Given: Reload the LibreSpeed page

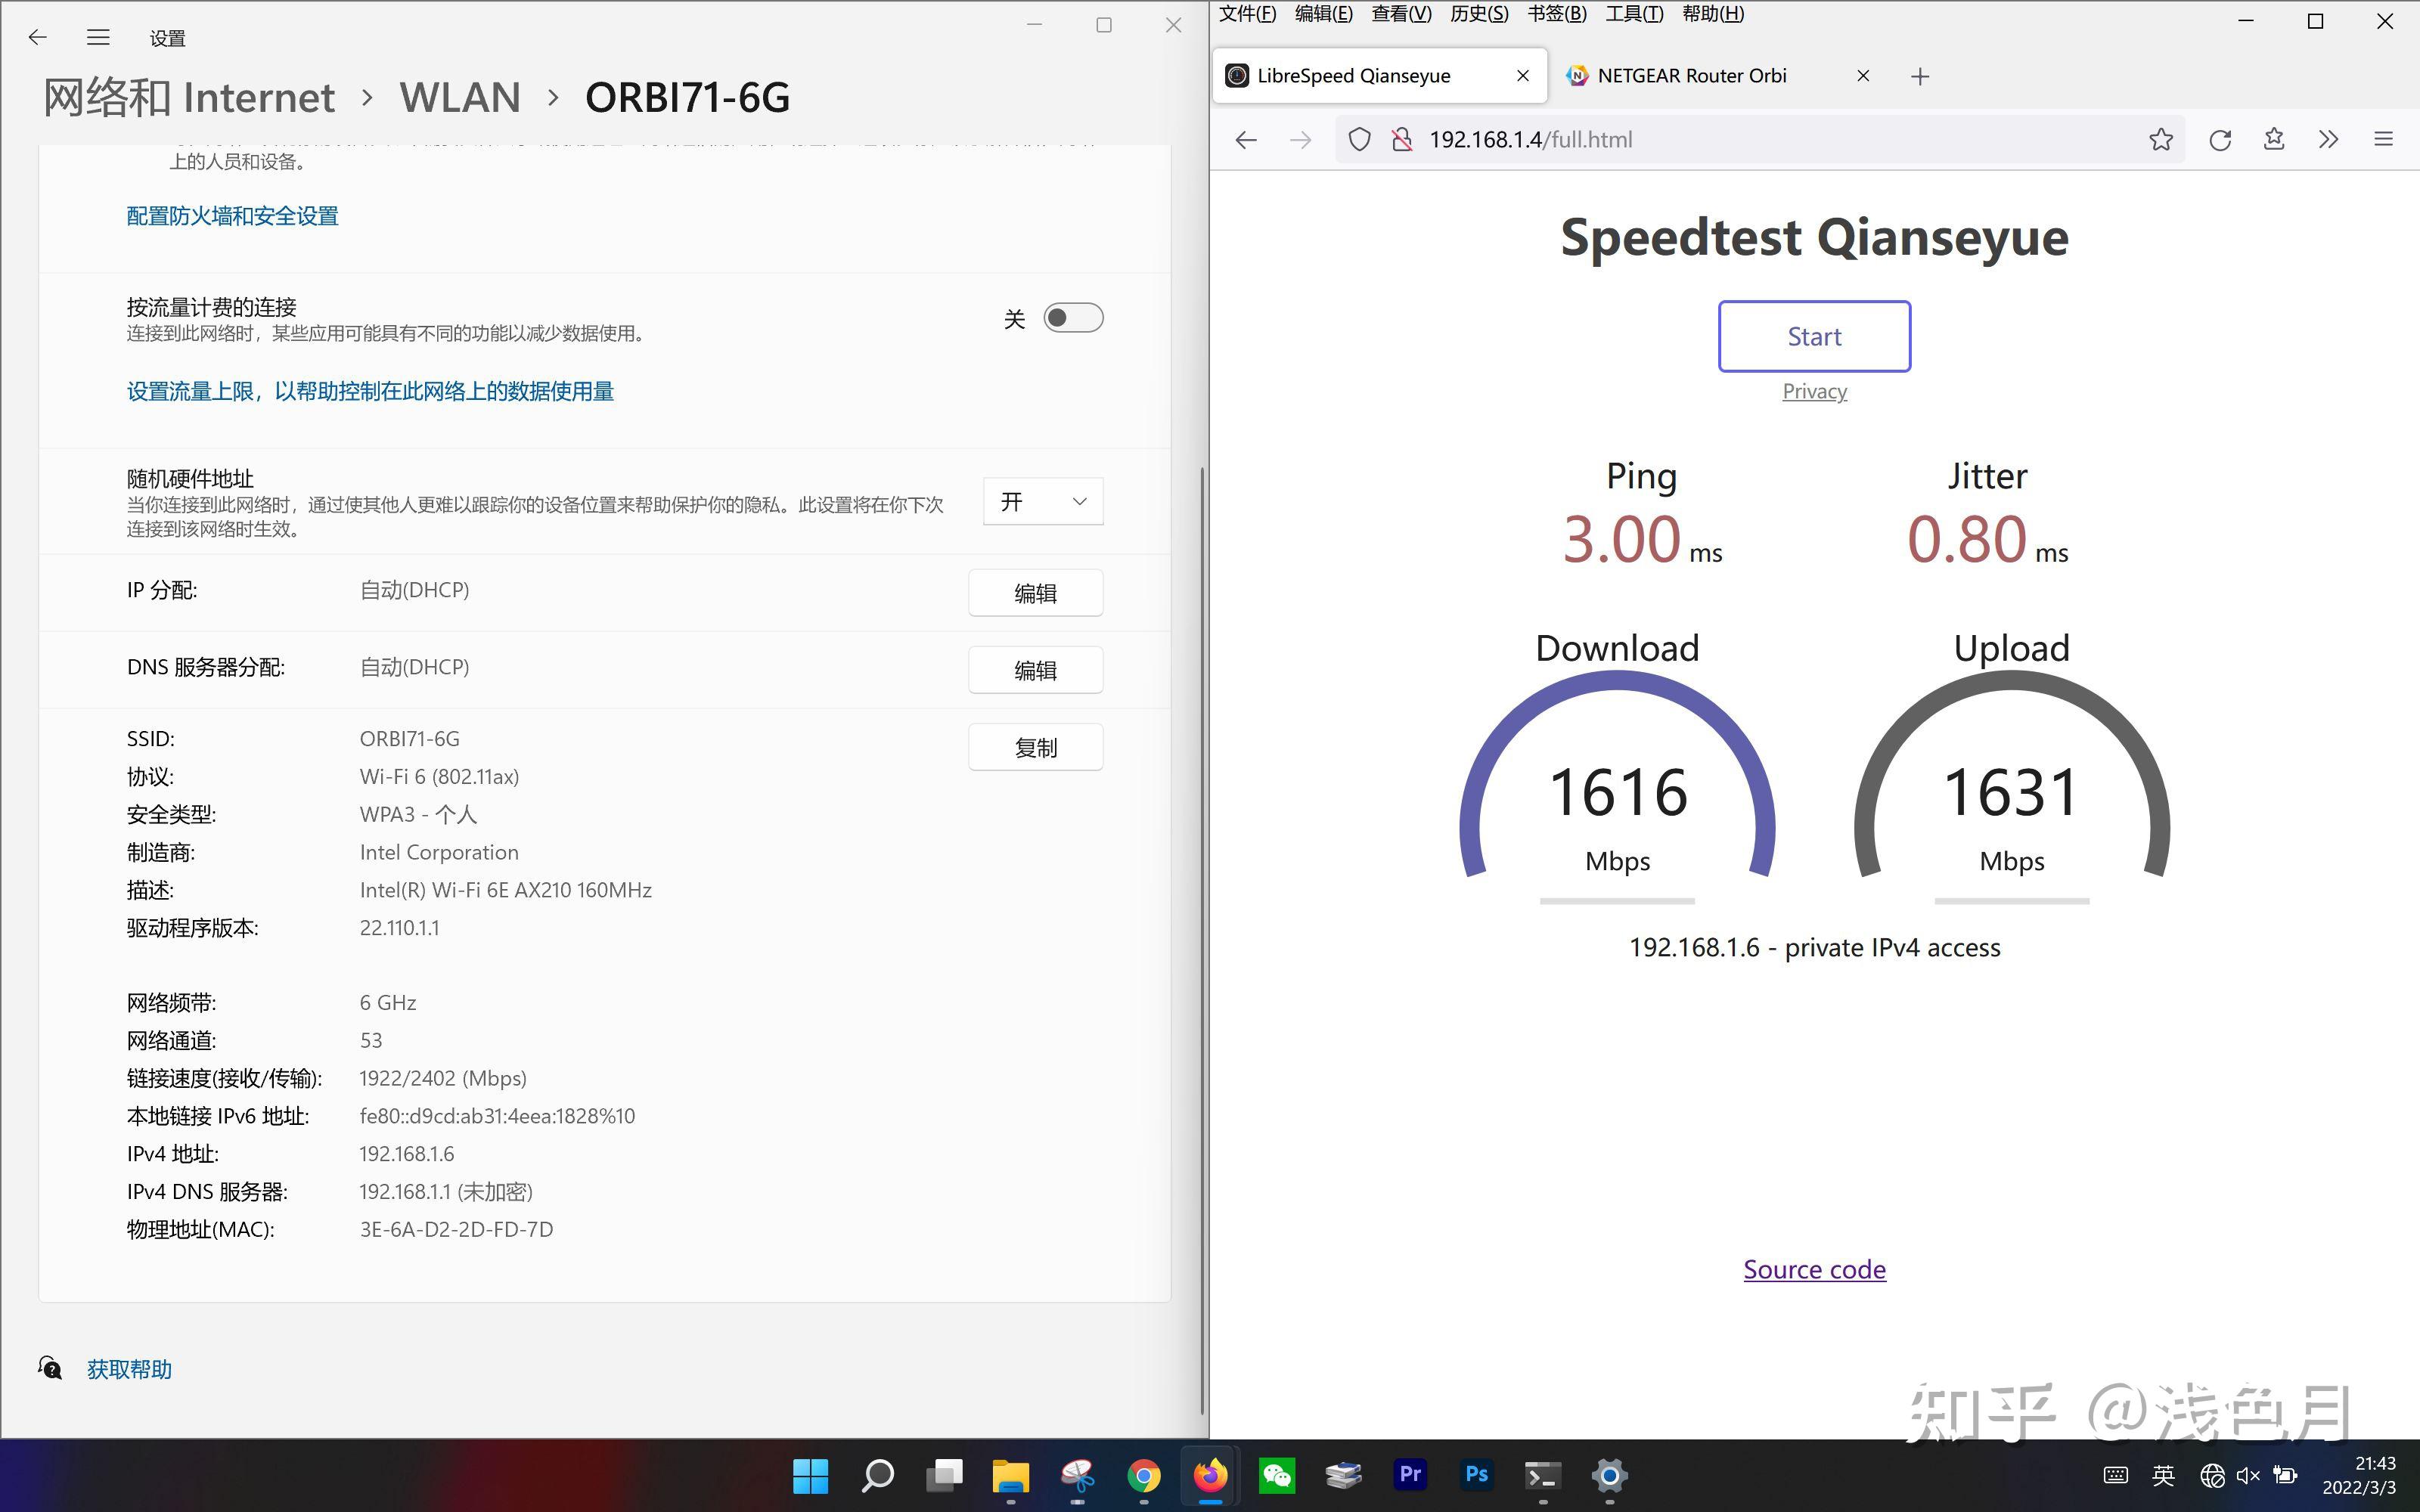Looking at the screenshot, I should pyautogui.click(x=2220, y=139).
